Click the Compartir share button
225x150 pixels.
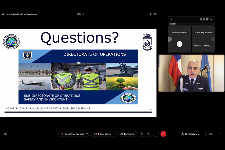coord(128,134)
